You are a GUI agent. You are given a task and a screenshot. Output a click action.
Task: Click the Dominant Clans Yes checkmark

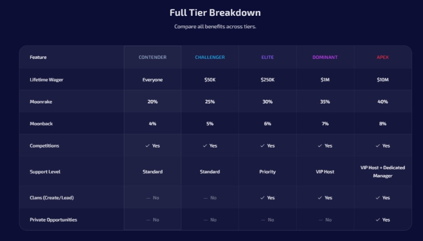pyautogui.click(x=320, y=198)
